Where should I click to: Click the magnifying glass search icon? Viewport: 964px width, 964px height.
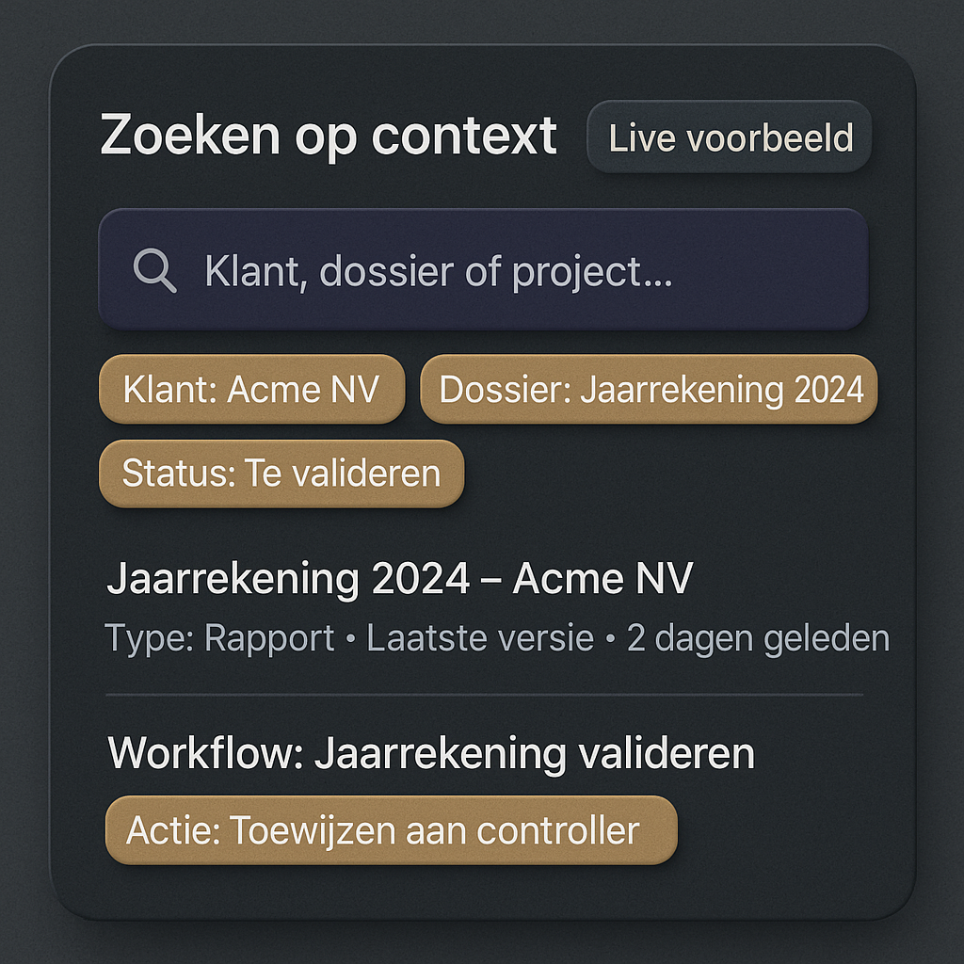pos(154,270)
